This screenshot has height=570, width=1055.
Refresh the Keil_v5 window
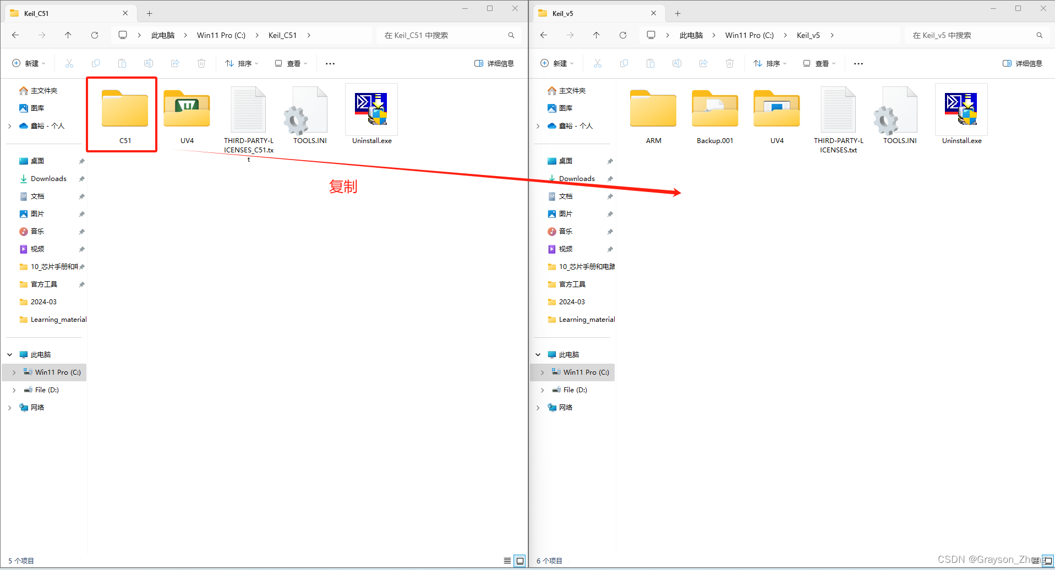click(623, 35)
